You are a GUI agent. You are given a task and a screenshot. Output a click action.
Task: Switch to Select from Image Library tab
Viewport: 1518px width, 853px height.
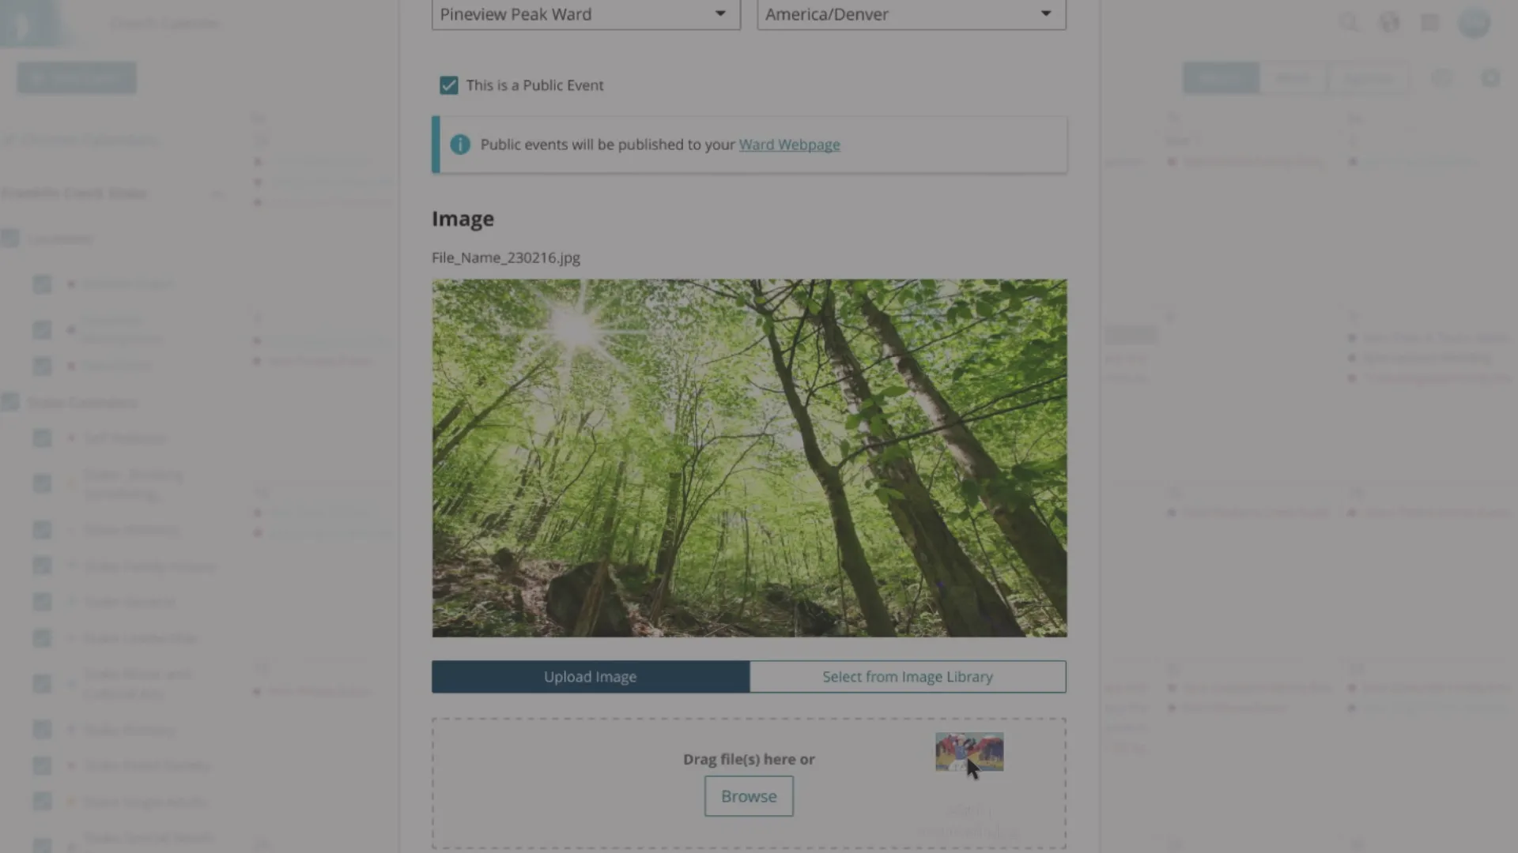click(x=908, y=677)
